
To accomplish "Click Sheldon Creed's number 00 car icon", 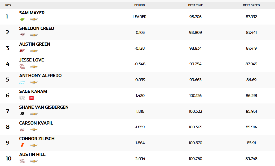I will pyautogui.click(x=22, y=35).
